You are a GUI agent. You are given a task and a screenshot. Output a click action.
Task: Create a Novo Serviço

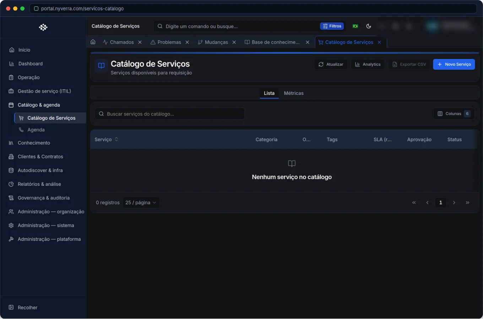(x=454, y=64)
